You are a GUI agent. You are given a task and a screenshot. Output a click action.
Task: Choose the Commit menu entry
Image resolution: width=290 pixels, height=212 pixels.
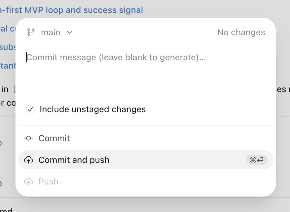click(146, 138)
